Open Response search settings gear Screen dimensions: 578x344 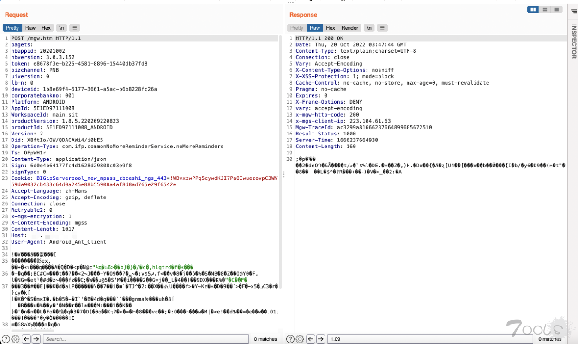click(300, 339)
